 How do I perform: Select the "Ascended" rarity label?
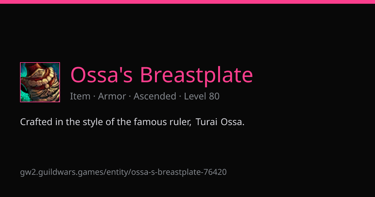click(155, 96)
